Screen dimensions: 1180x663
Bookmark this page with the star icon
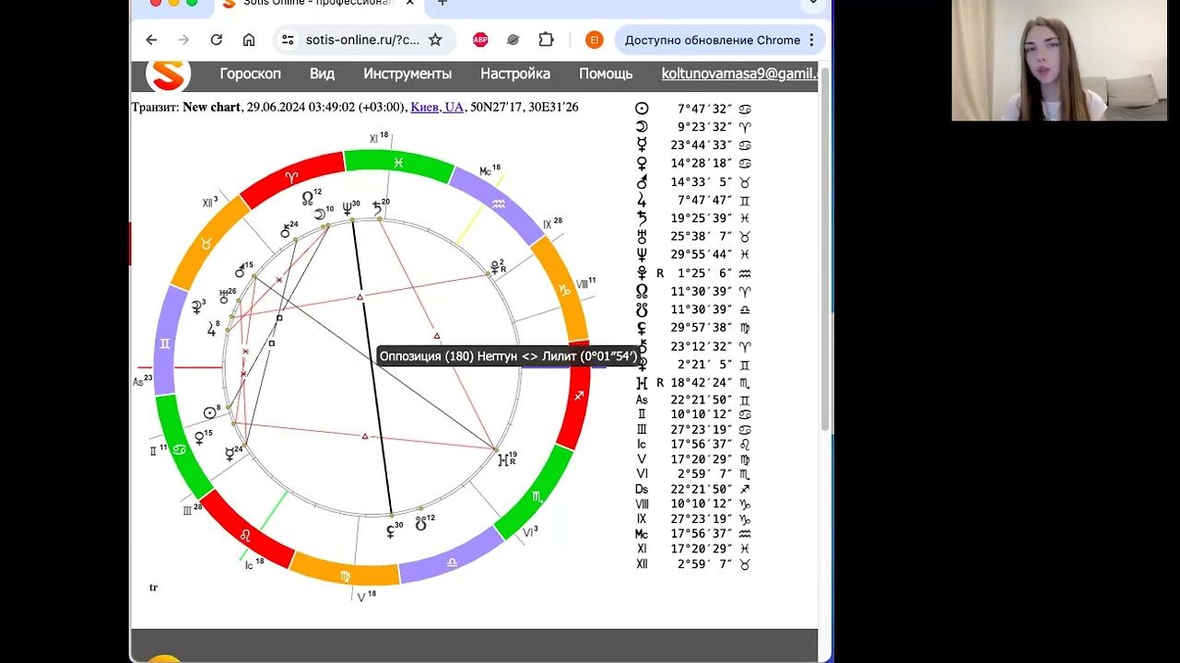pyautogui.click(x=435, y=40)
